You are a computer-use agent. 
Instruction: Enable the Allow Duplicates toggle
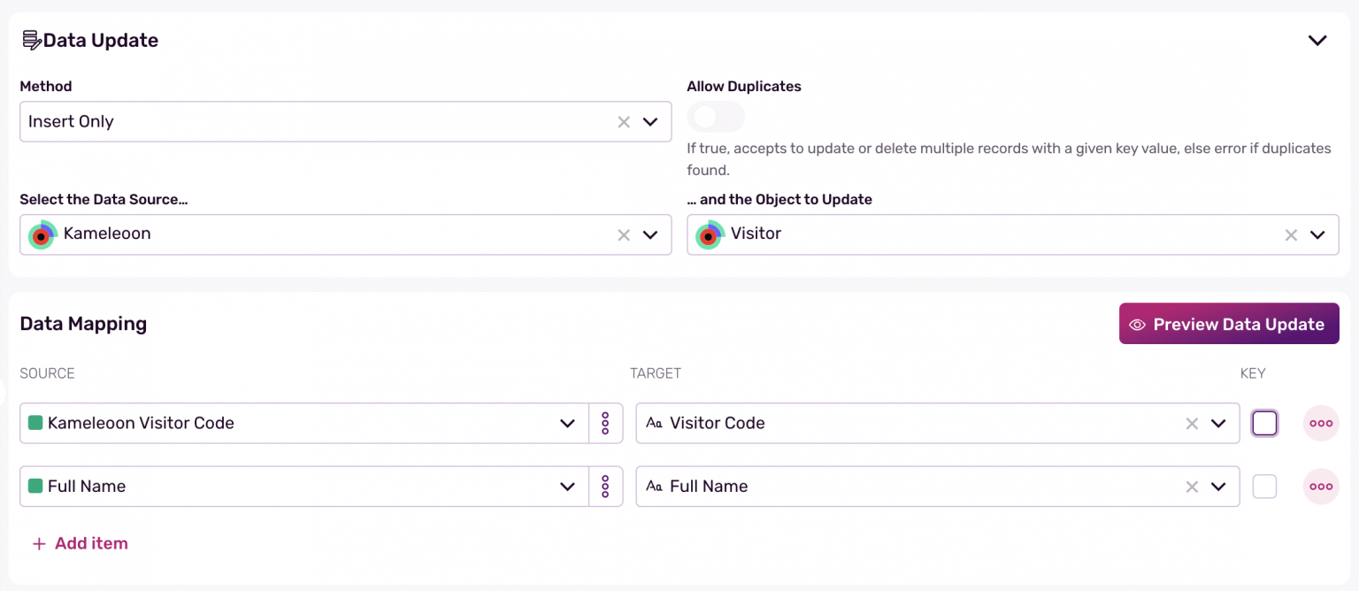click(715, 117)
